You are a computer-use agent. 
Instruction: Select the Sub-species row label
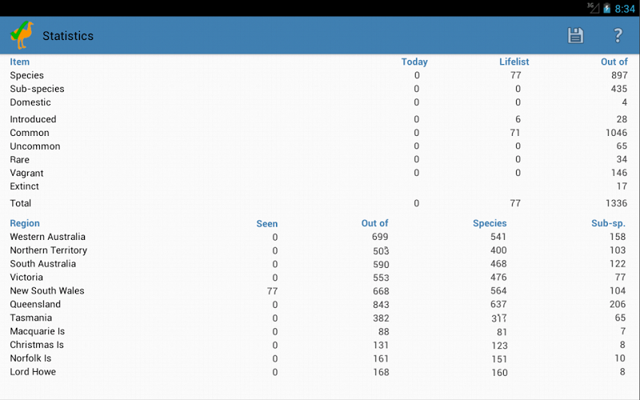[37, 89]
